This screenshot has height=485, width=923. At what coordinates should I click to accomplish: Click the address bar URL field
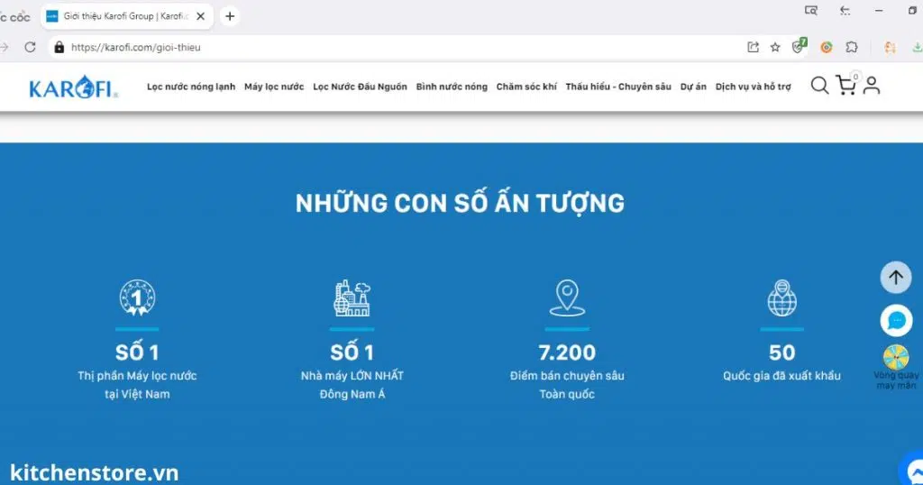click(x=395, y=47)
